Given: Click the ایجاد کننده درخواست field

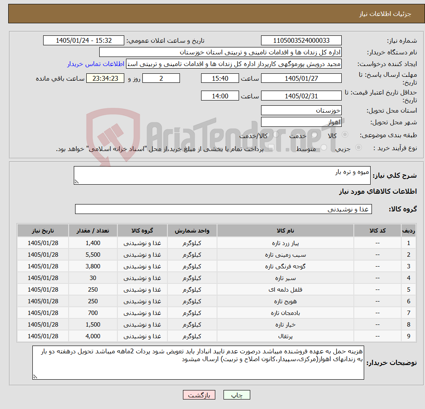Looking at the screenshot, I should pyautogui.click(x=233, y=64).
